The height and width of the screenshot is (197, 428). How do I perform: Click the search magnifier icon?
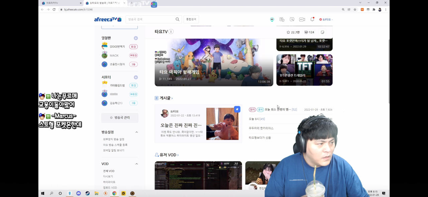pyautogui.click(x=178, y=19)
